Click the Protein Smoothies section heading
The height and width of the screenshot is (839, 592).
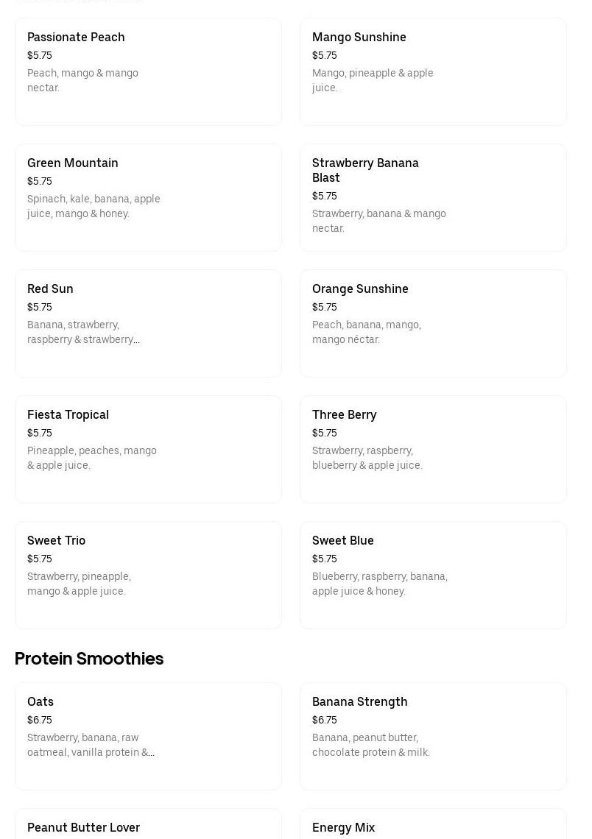(x=89, y=659)
